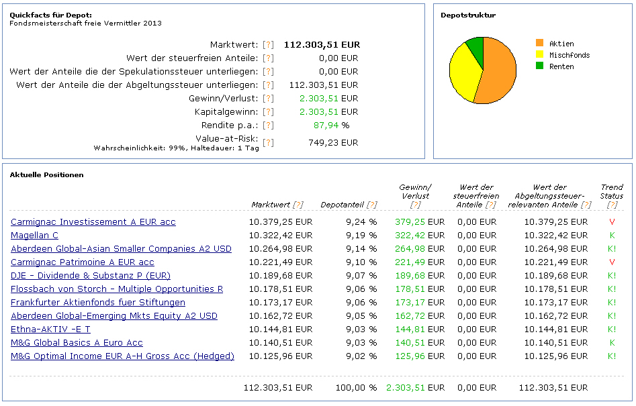The width and height of the screenshot is (636, 406).
Task: Open help for Abgeltungssteuer-relevanten Anteile column
Action: pos(586,205)
